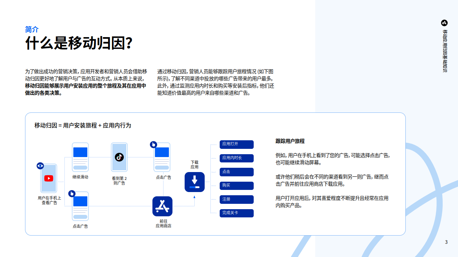Click the 完成关卡 button
458x257 pixels.
(237, 213)
